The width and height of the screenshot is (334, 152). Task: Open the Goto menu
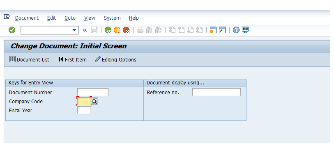pos(70,18)
